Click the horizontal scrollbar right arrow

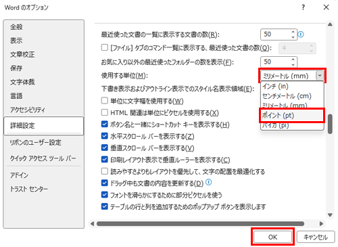(321, 224)
